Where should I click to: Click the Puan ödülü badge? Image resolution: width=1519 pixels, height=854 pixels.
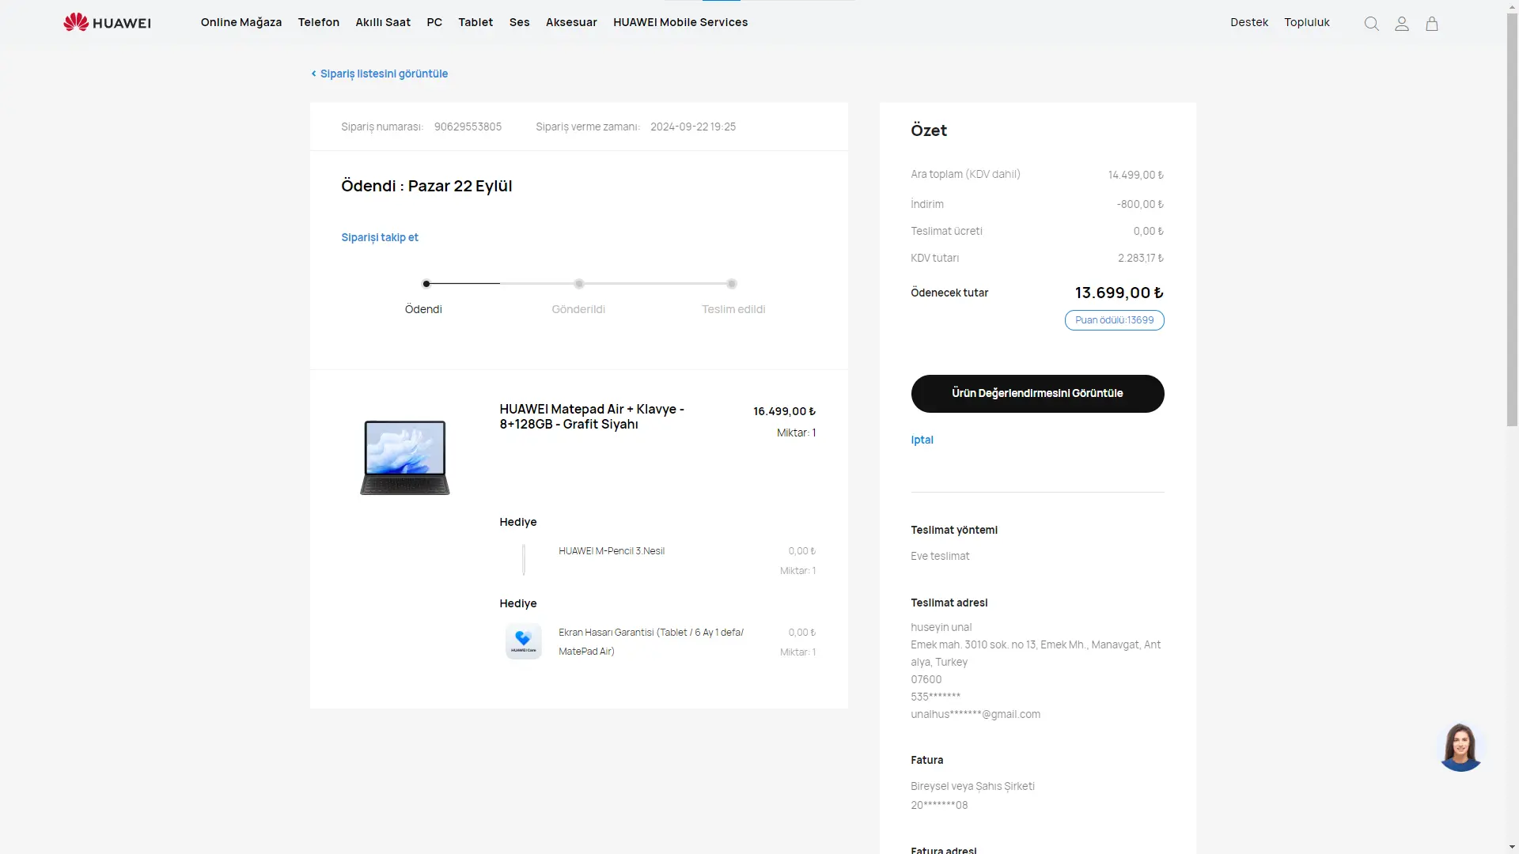pos(1114,320)
